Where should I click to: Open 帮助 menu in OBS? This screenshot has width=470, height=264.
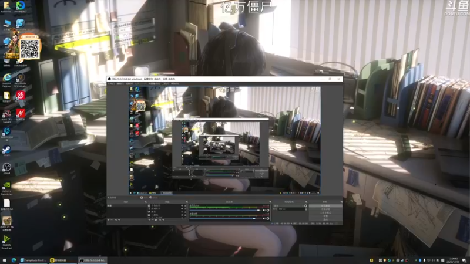pos(174,83)
